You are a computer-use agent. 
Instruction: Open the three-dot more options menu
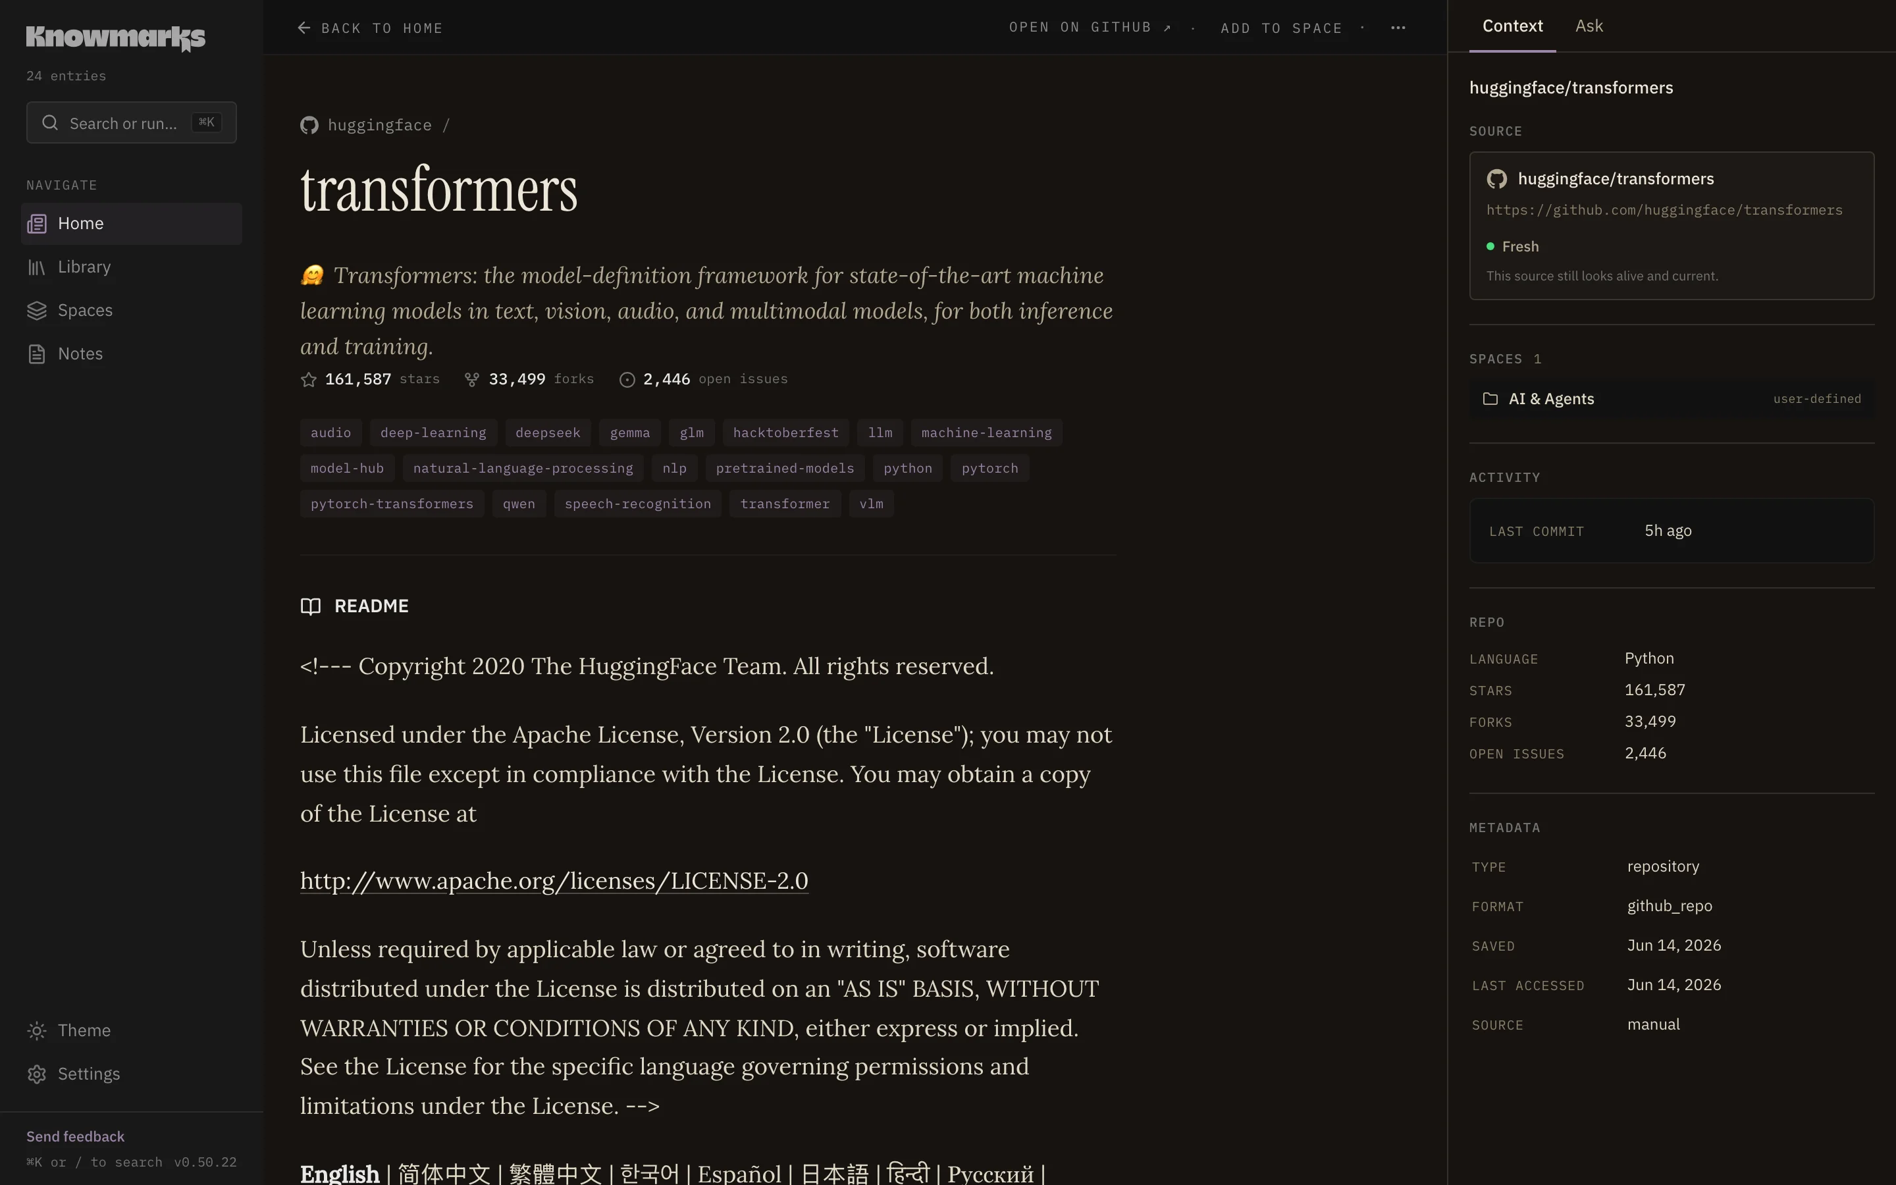tap(1398, 28)
